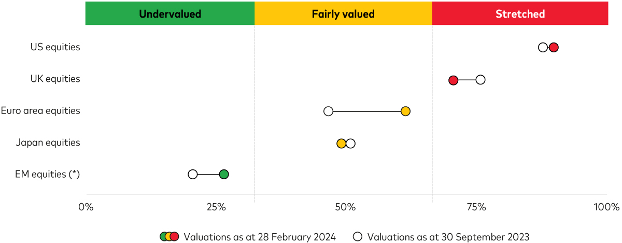Click the EM equities (*) row label
622x243 pixels.
pos(48,174)
